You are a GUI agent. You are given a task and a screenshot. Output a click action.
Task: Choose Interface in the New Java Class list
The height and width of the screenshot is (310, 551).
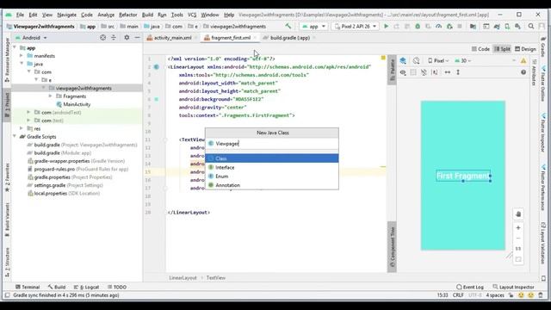272,167
